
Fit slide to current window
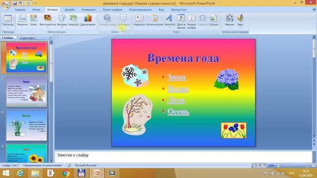point(314,165)
